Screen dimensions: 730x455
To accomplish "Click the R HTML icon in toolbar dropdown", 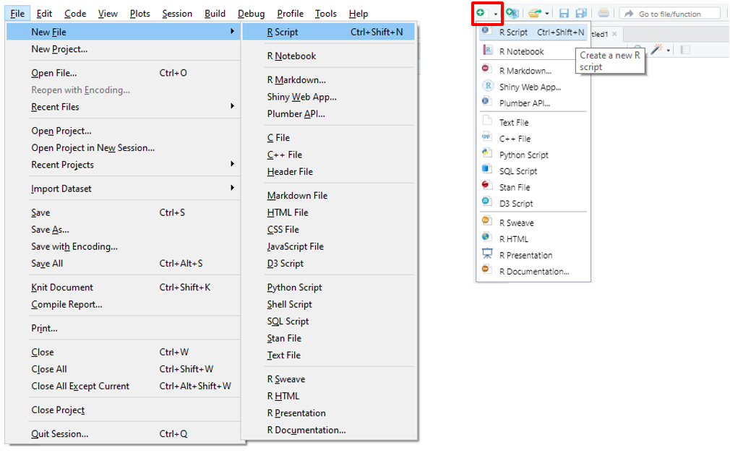I will point(487,237).
